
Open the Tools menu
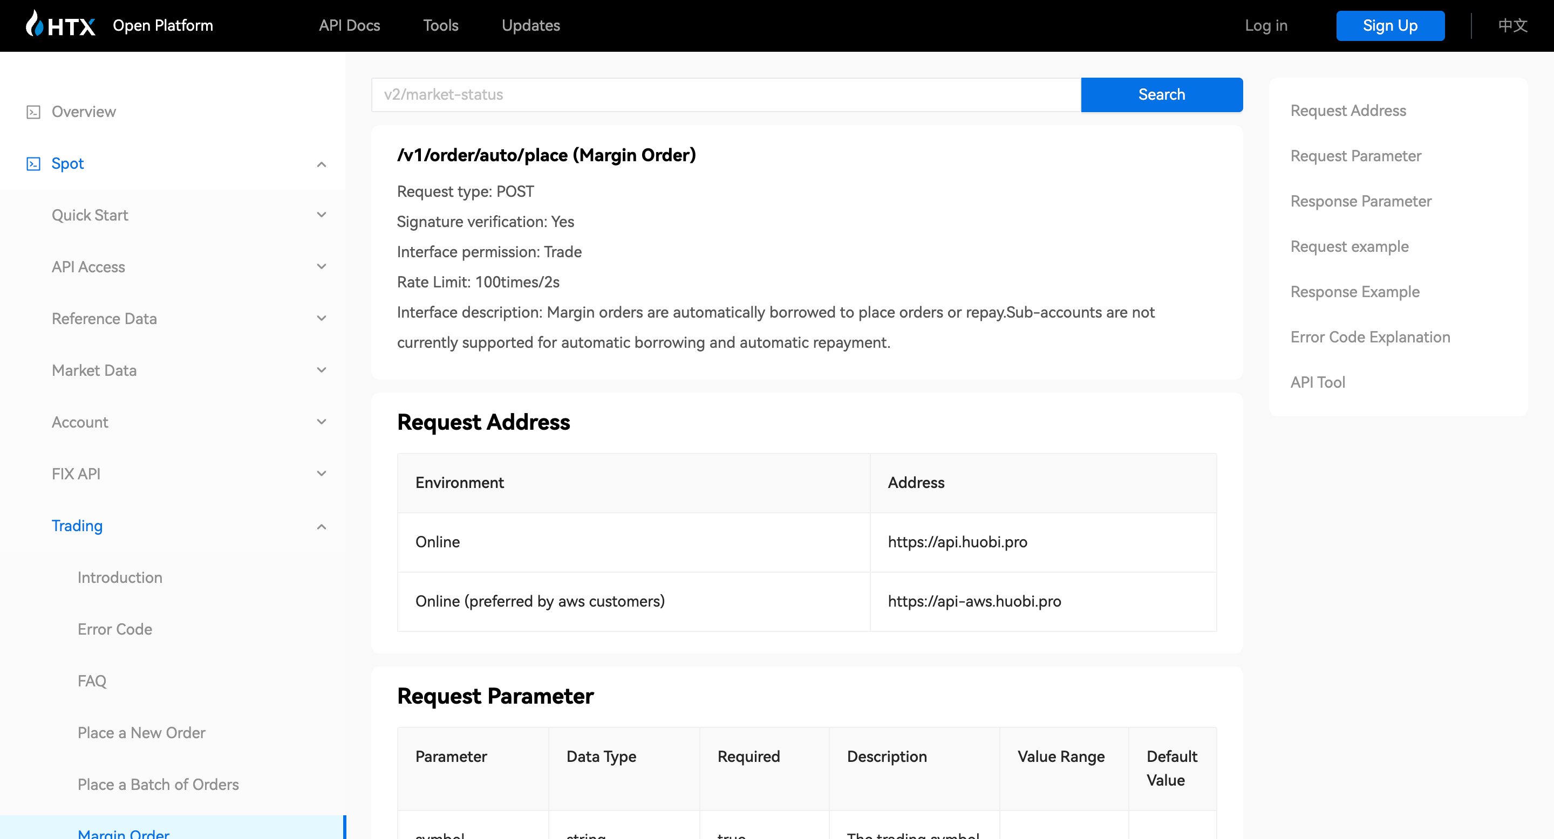point(440,25)
